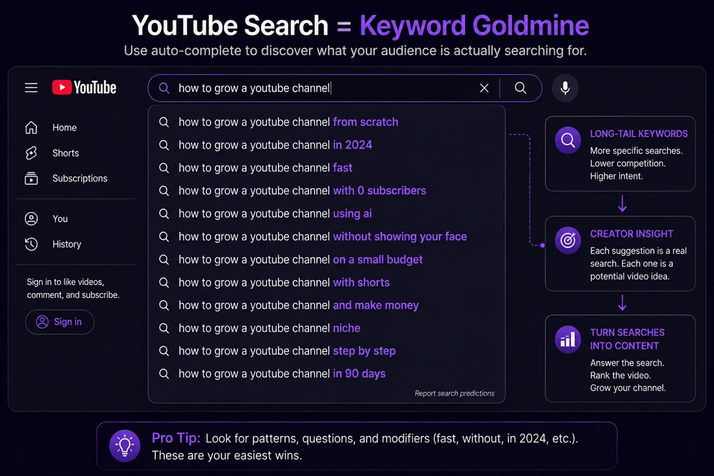
Task: Click the Creator Insight target icon
Action: 568,240
